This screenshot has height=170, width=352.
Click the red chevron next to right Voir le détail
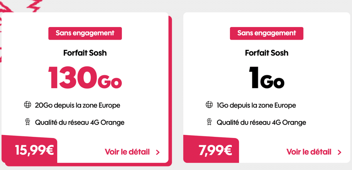pos(340,152)
